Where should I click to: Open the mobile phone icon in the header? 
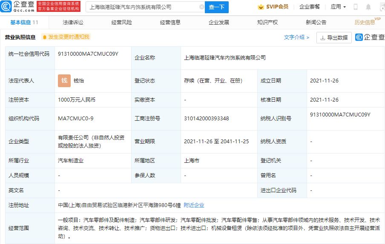(x=355, y=7)
